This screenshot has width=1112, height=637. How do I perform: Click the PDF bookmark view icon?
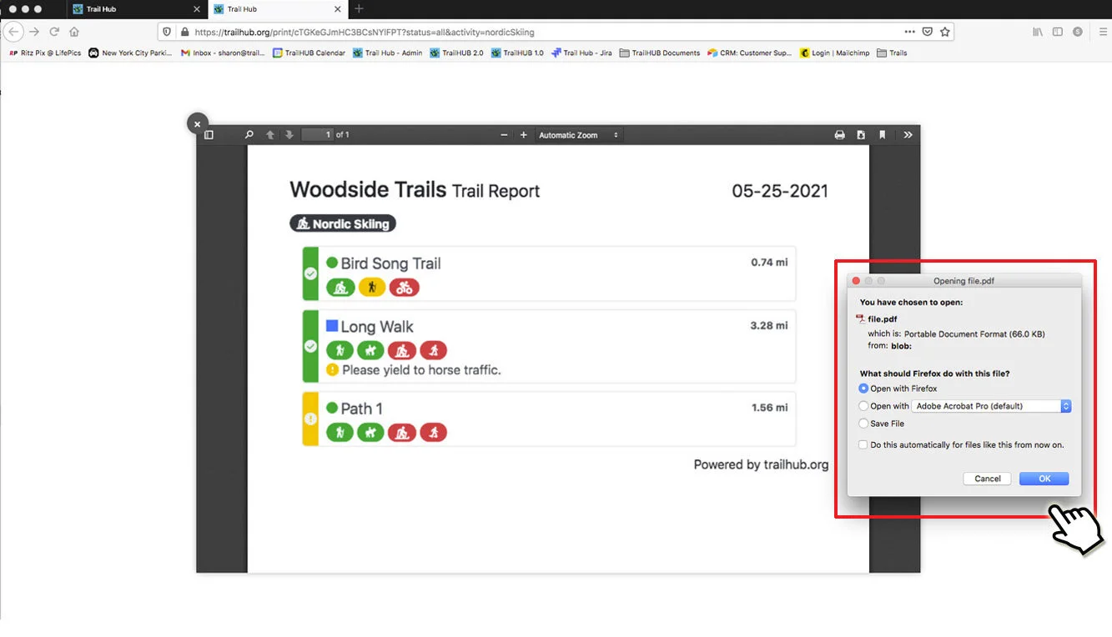point(883,135)
